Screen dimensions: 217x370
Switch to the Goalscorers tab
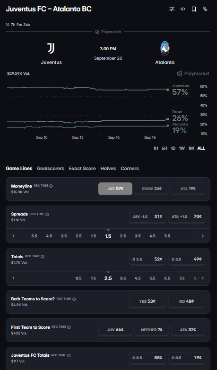[x=51, y=169]
